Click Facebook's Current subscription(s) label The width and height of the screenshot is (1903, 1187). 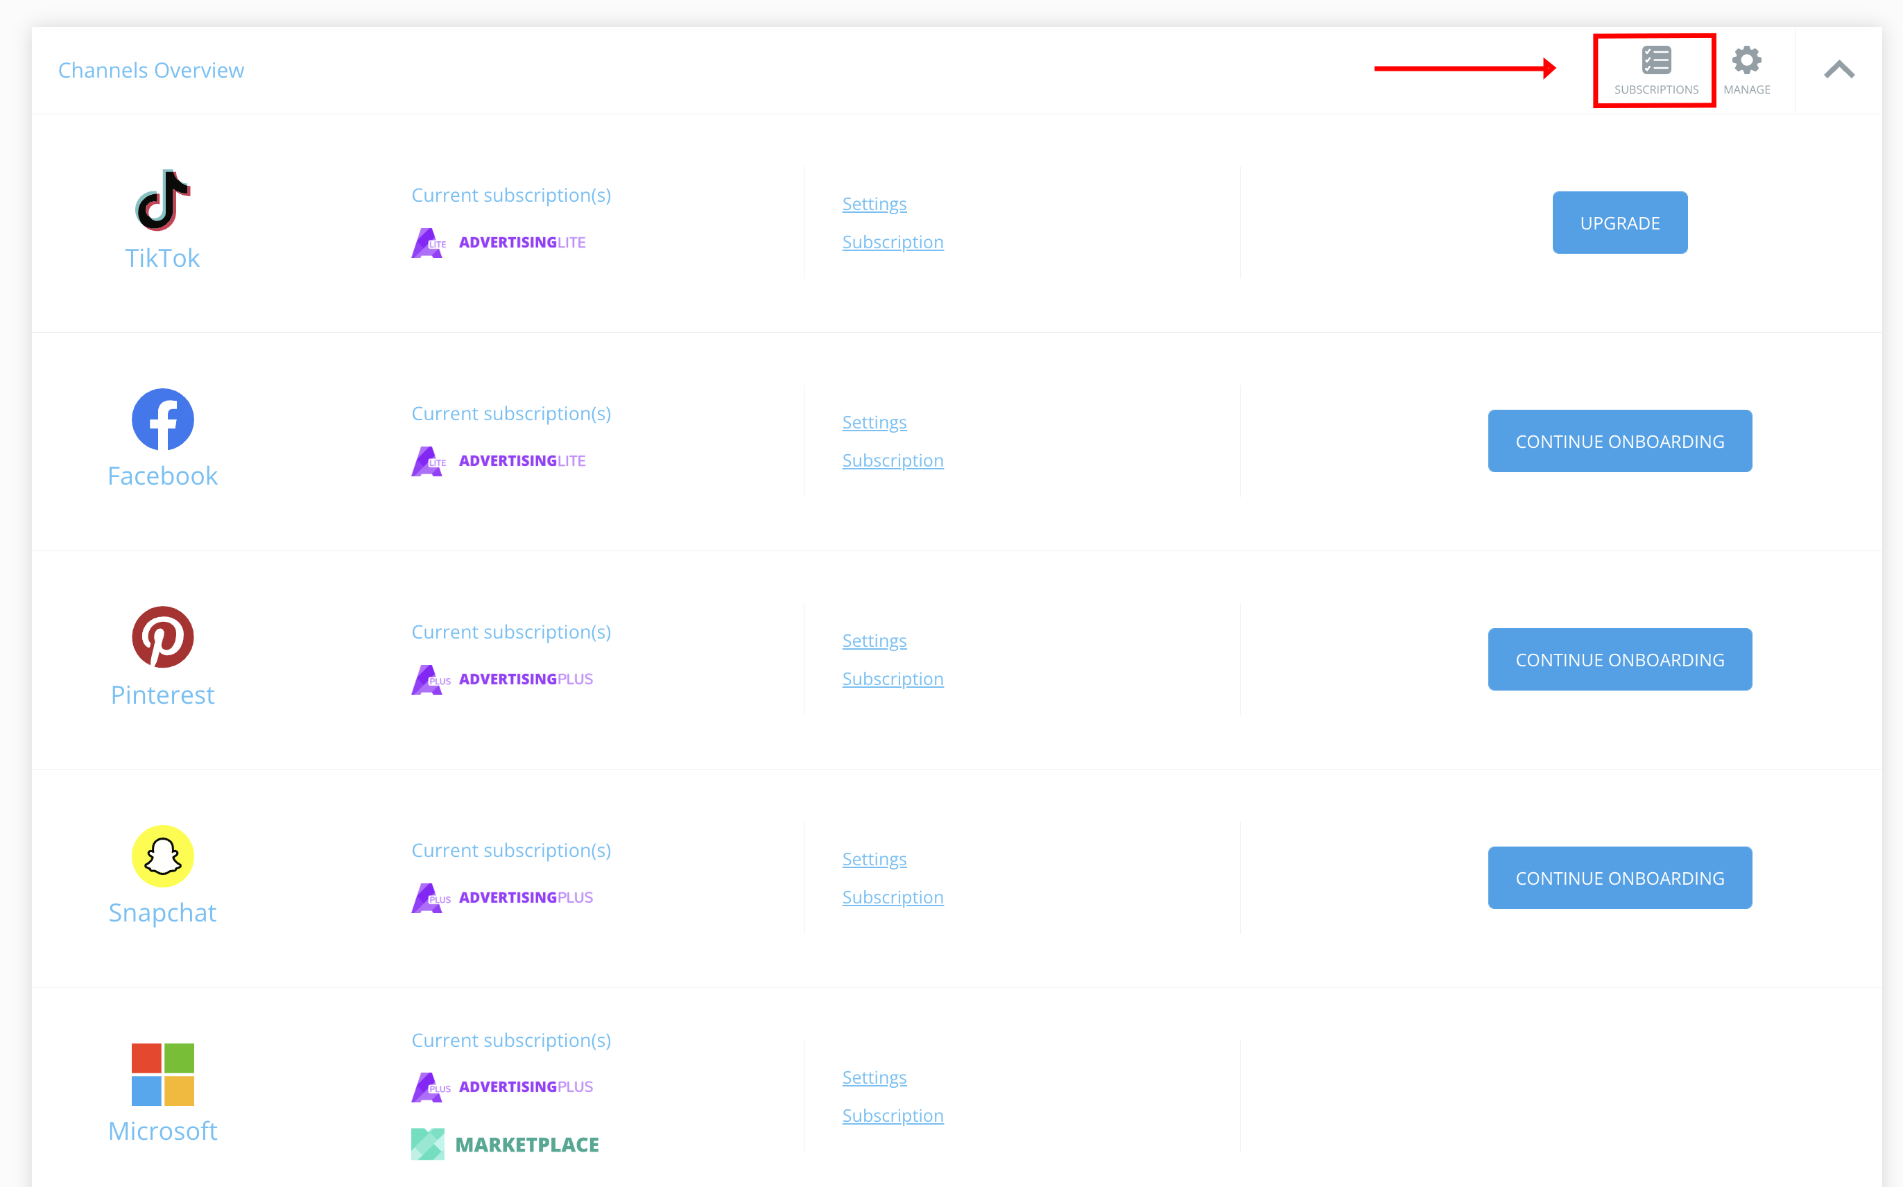(511, 413)
